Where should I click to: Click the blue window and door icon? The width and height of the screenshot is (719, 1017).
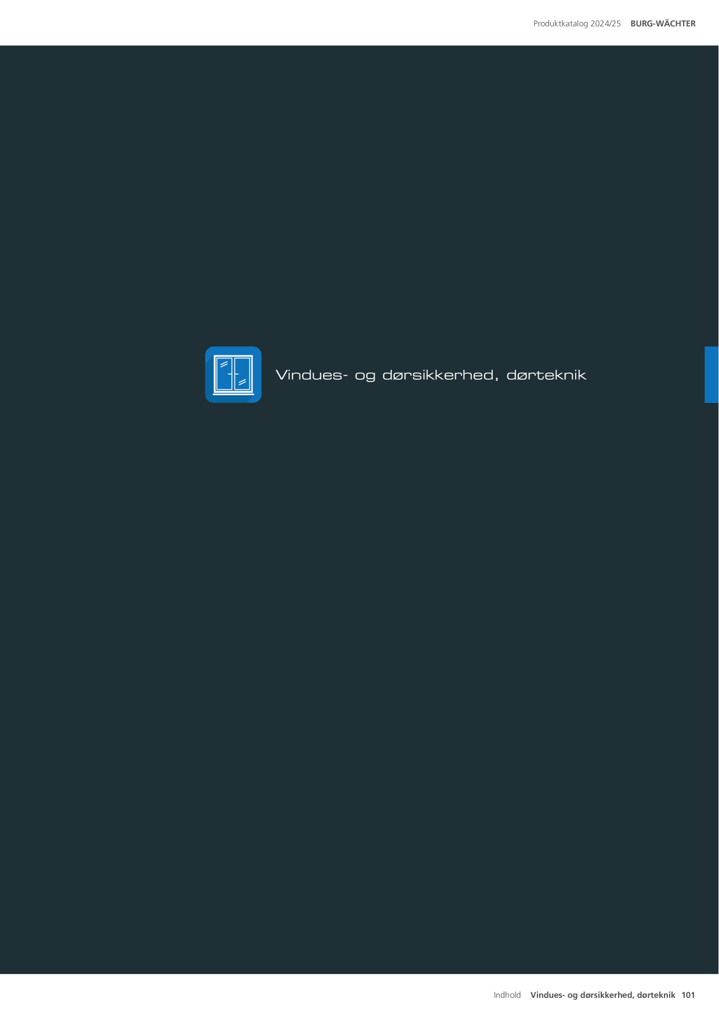(x=233, y=375)
